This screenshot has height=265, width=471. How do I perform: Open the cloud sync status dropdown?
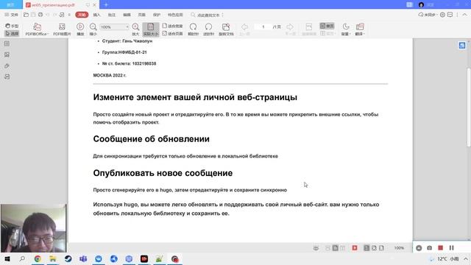[428, 15]
